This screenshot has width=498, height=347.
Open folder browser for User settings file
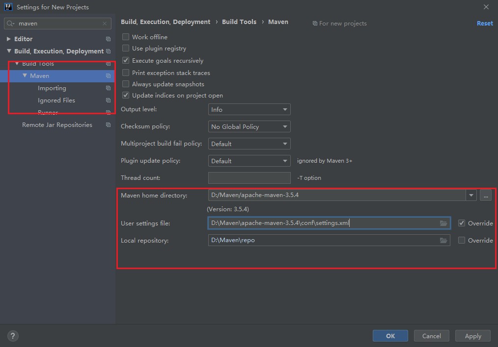coord(443,223)
